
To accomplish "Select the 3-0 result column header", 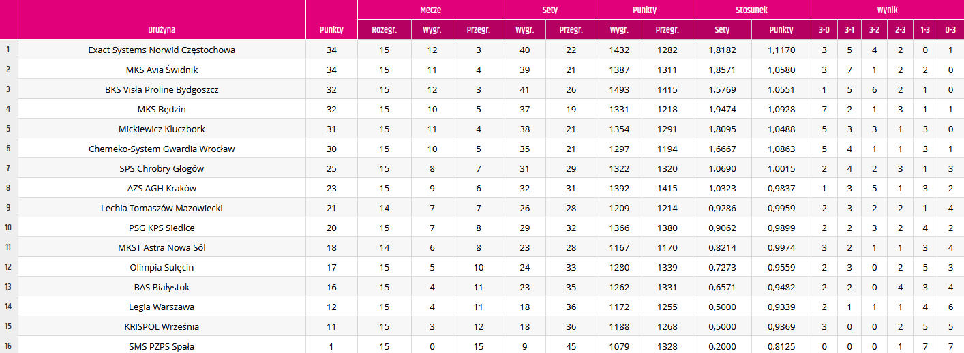I will click(824, 30).
